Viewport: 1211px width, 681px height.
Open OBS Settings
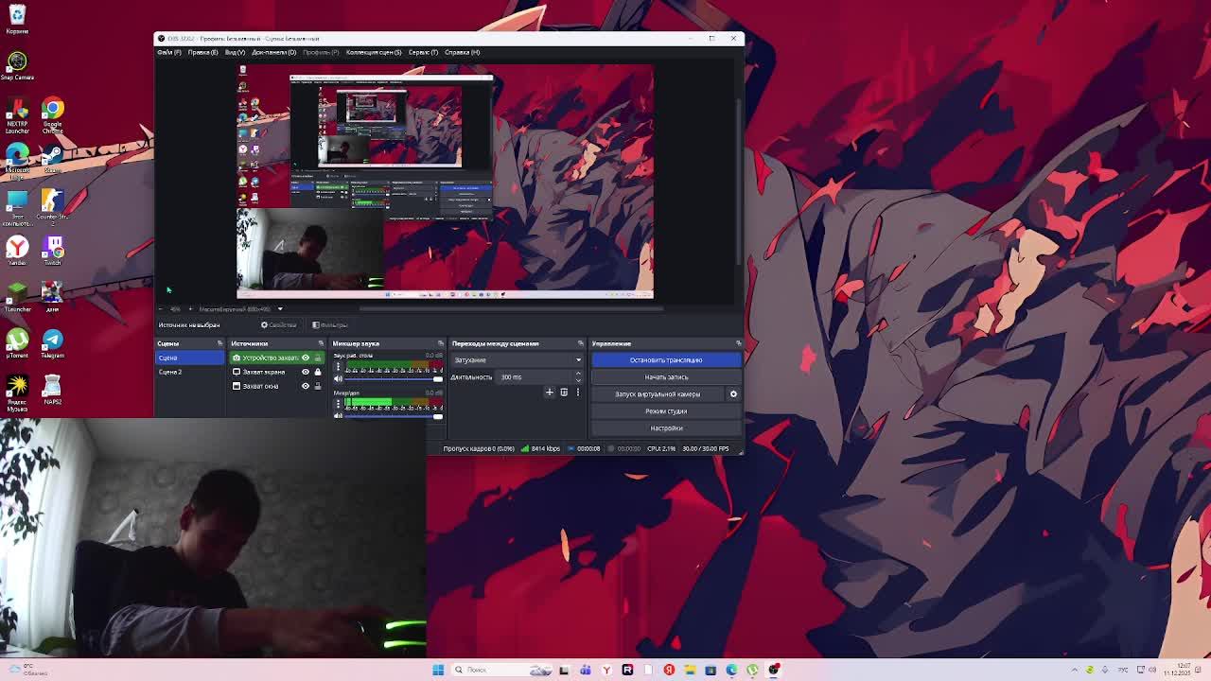(x=666, y=428)
